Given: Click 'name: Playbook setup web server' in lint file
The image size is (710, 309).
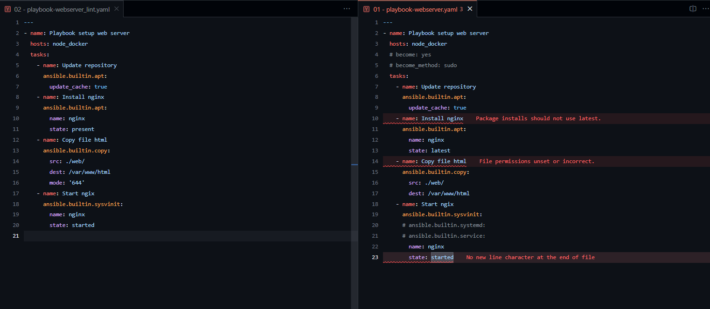Looking at the screenshot, I should click(x=80, y=33).
